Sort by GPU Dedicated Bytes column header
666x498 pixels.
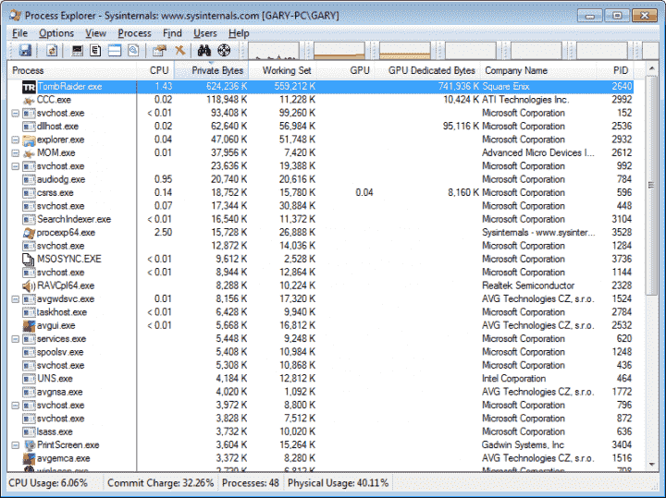tap(427, 70)
